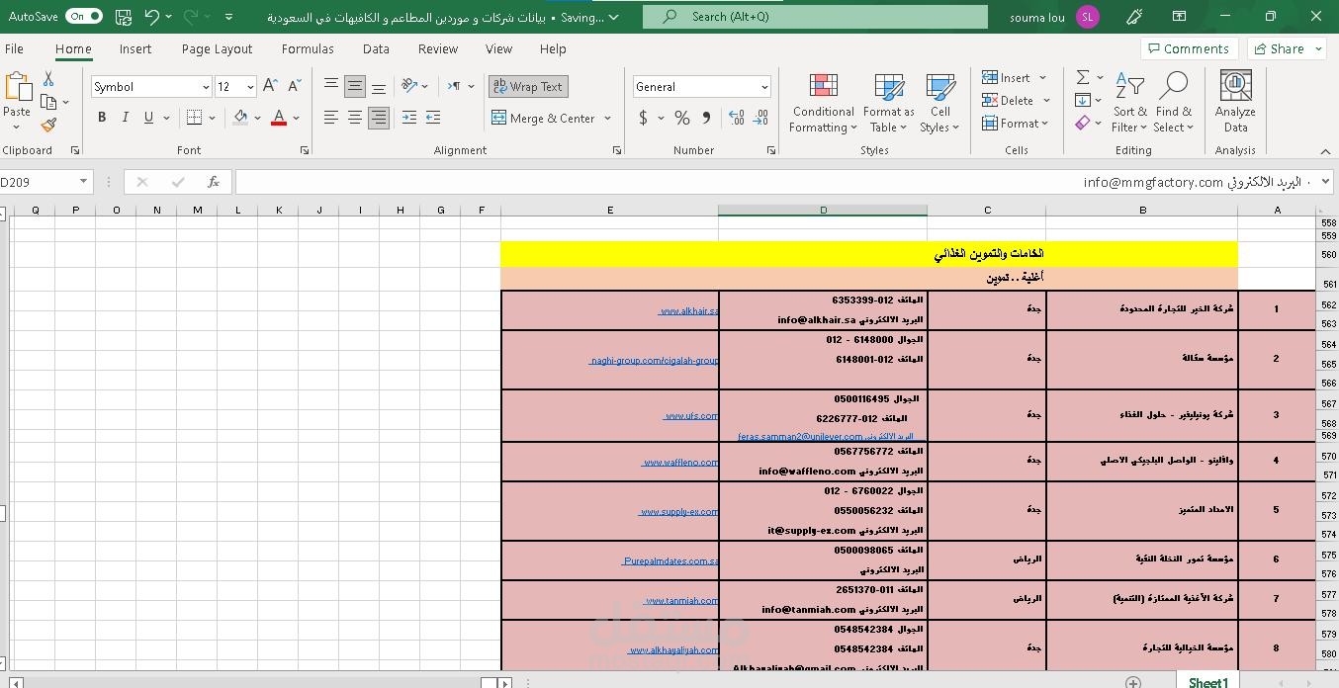Apply percent style format

point(682,118)
